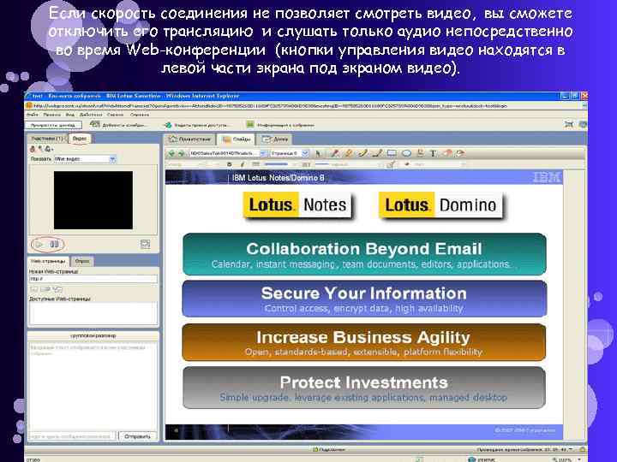Click the Новая Web-страница URL field
Viewport: 617px width, 462px height.
click(93, 279)
